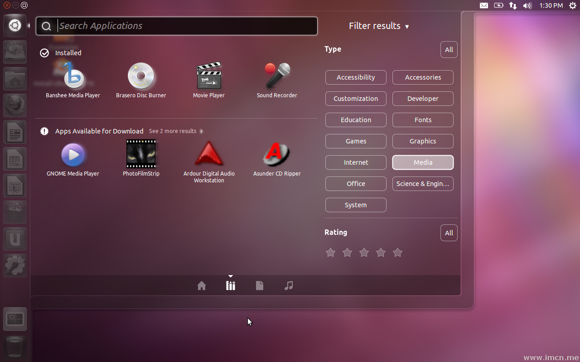Screen dimensions: 580x362
Task: Select Ardour Digital Audio Workstation
Action: point(209,154)
